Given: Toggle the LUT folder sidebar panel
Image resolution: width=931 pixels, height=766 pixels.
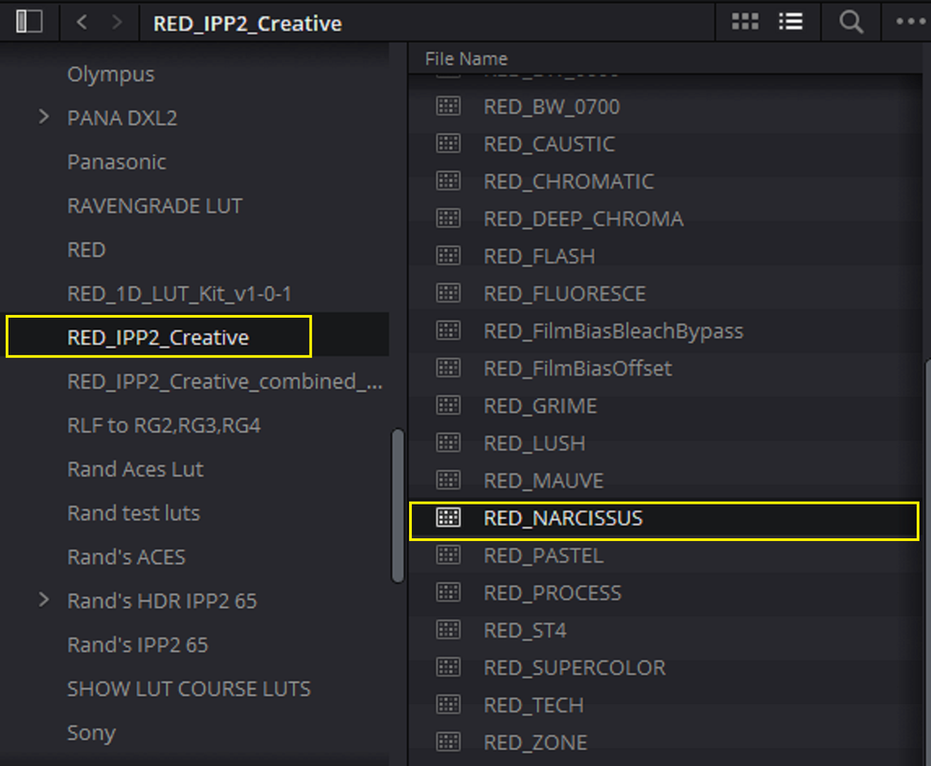Looking at the screenshot, I should click(x=29, y=22).
